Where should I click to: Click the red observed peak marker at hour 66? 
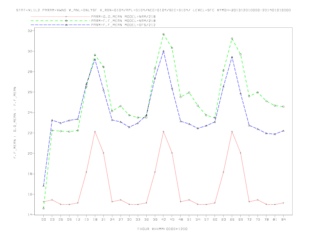coord(232,132)
